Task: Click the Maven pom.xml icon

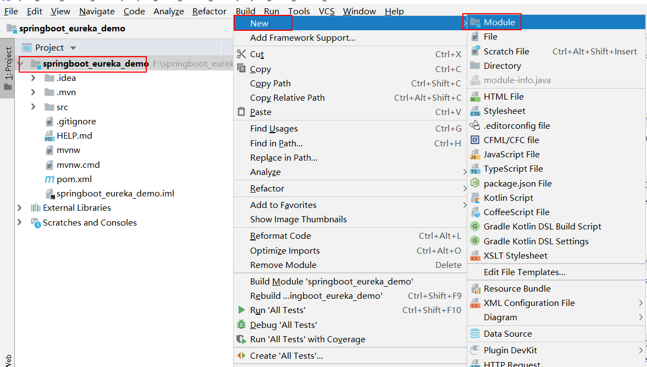Action: [x=49, y=179]
